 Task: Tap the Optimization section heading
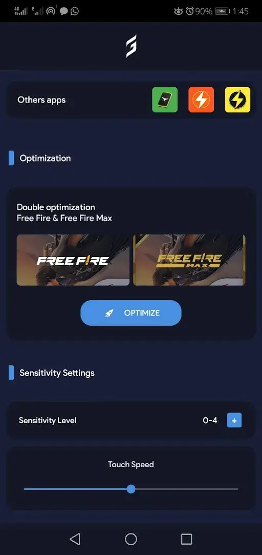(x=45, y=158)
